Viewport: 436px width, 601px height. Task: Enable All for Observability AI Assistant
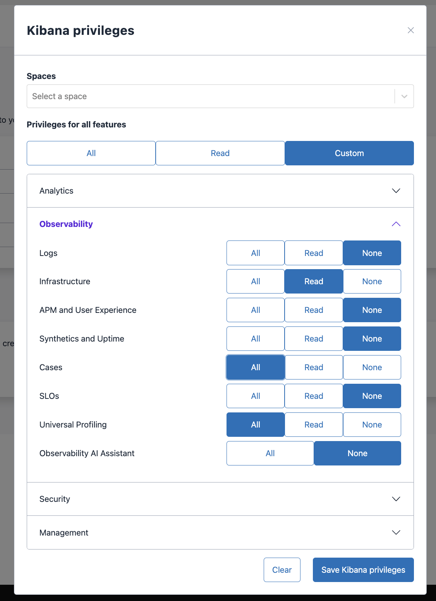[270, 453]
